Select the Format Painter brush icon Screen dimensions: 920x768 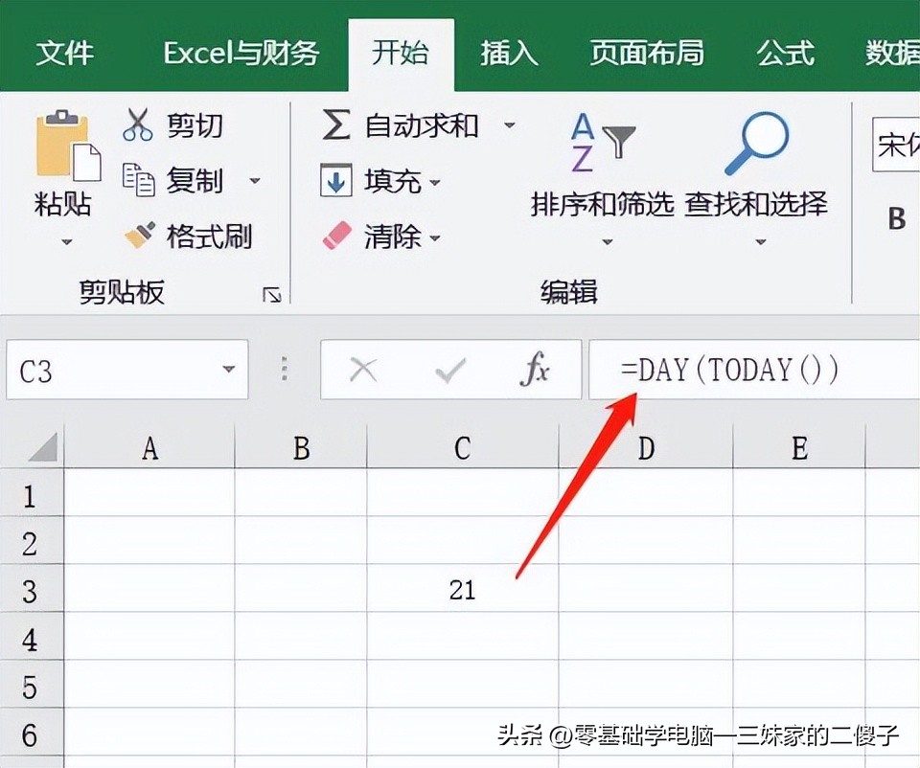pos(140,236)
